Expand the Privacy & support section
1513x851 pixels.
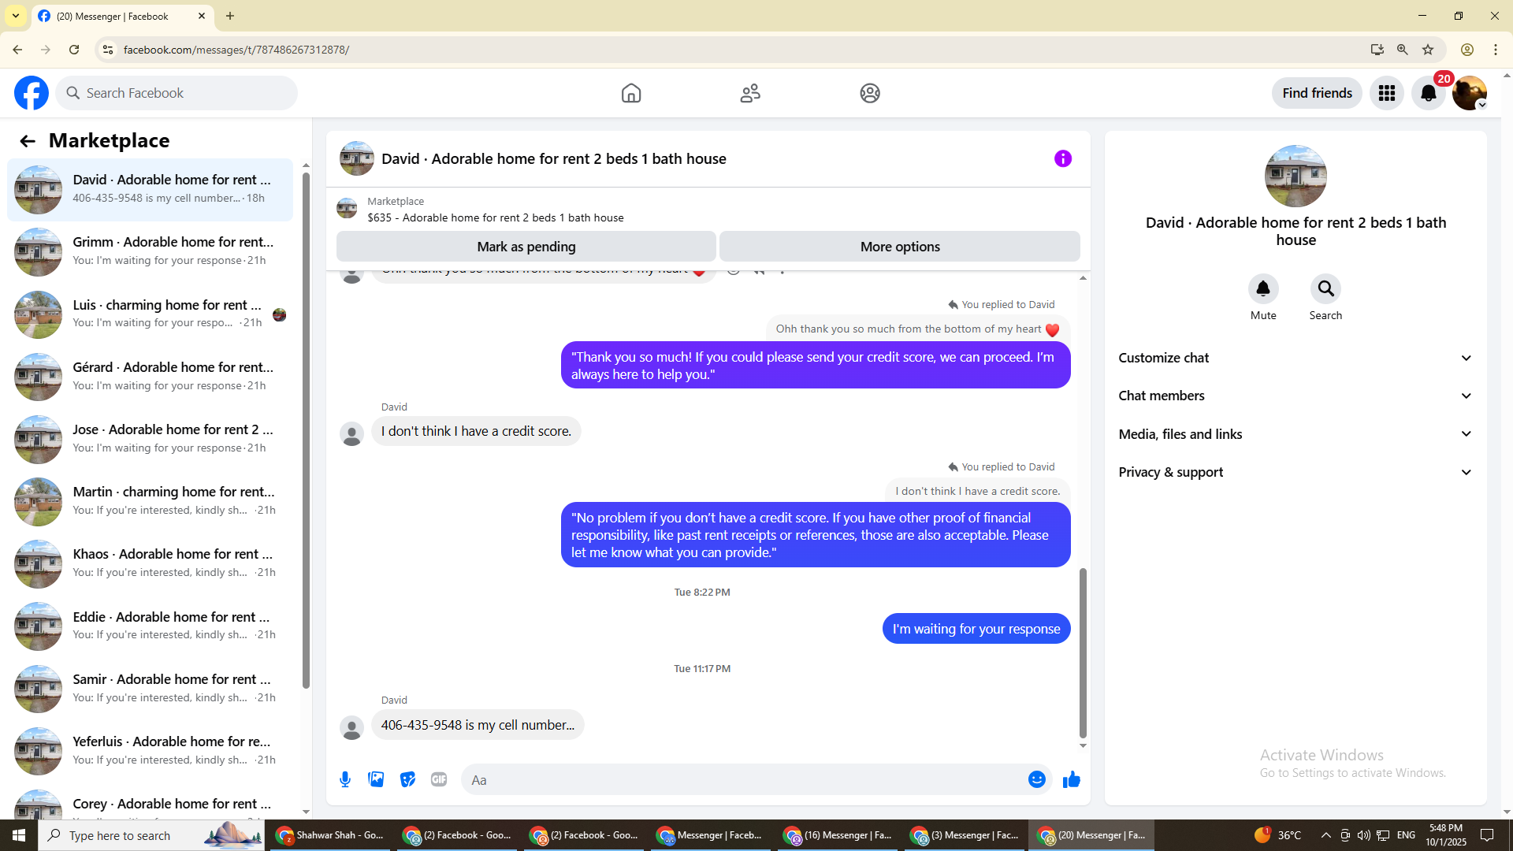coord(1296,472)
